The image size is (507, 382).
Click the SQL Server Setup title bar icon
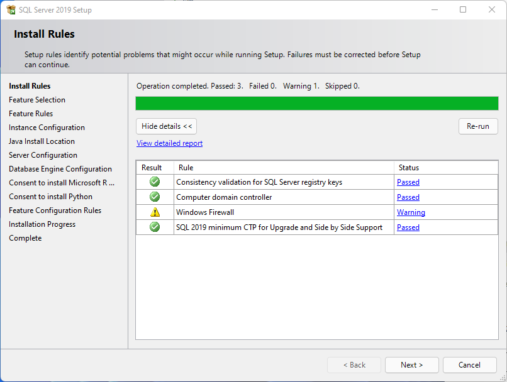coord(11,9)
